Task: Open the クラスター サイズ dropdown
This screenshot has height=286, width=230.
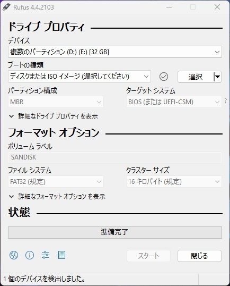Action: [x=174, y=181]
